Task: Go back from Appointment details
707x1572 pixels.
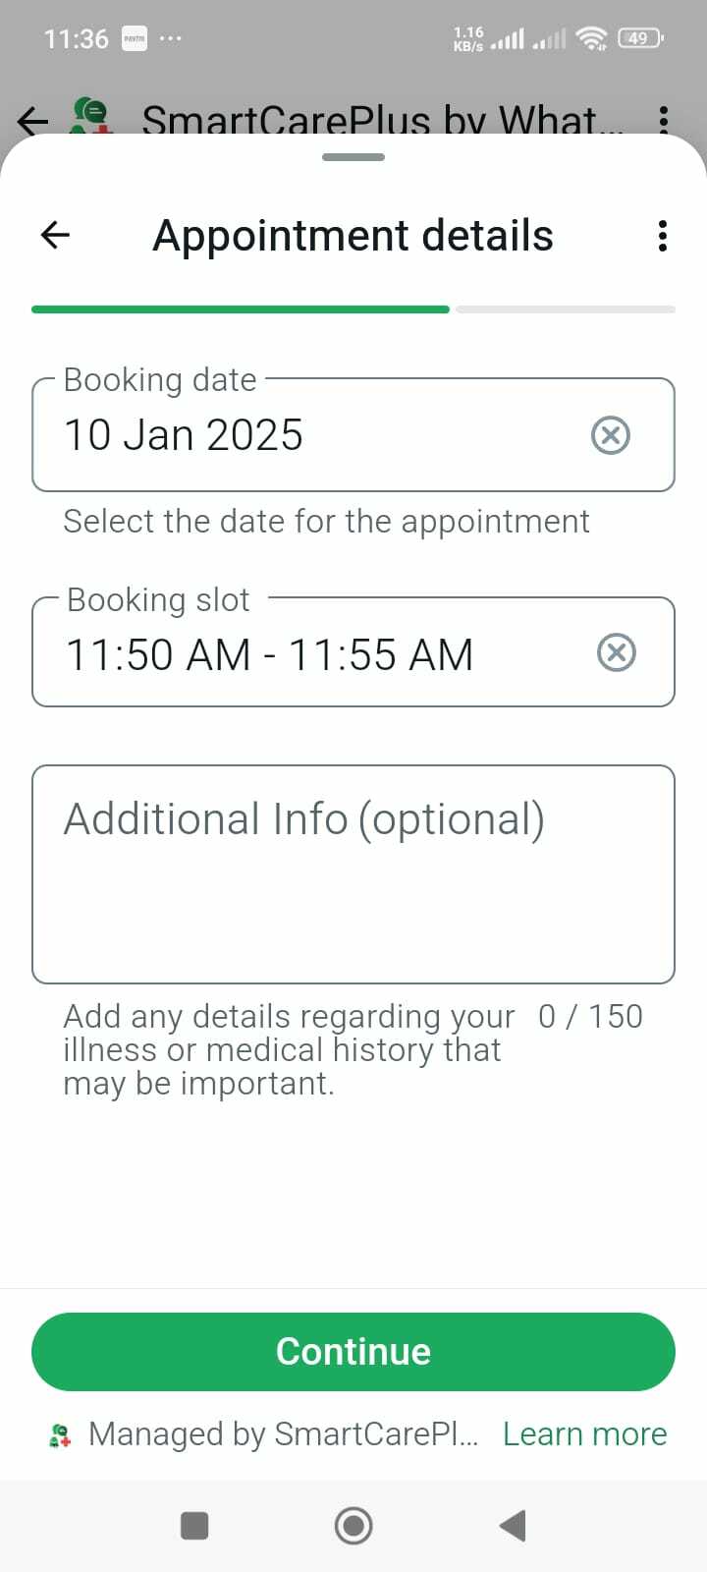Action: (x=55, y=235)
